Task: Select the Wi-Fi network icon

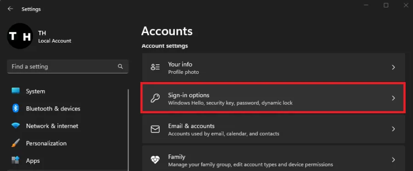Action: pyautogui.click(x=16, y=126)
